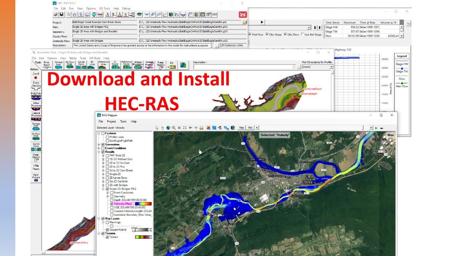
Task: Open Tools menu in RAS Mapper
Action: [x=123, y=121]
